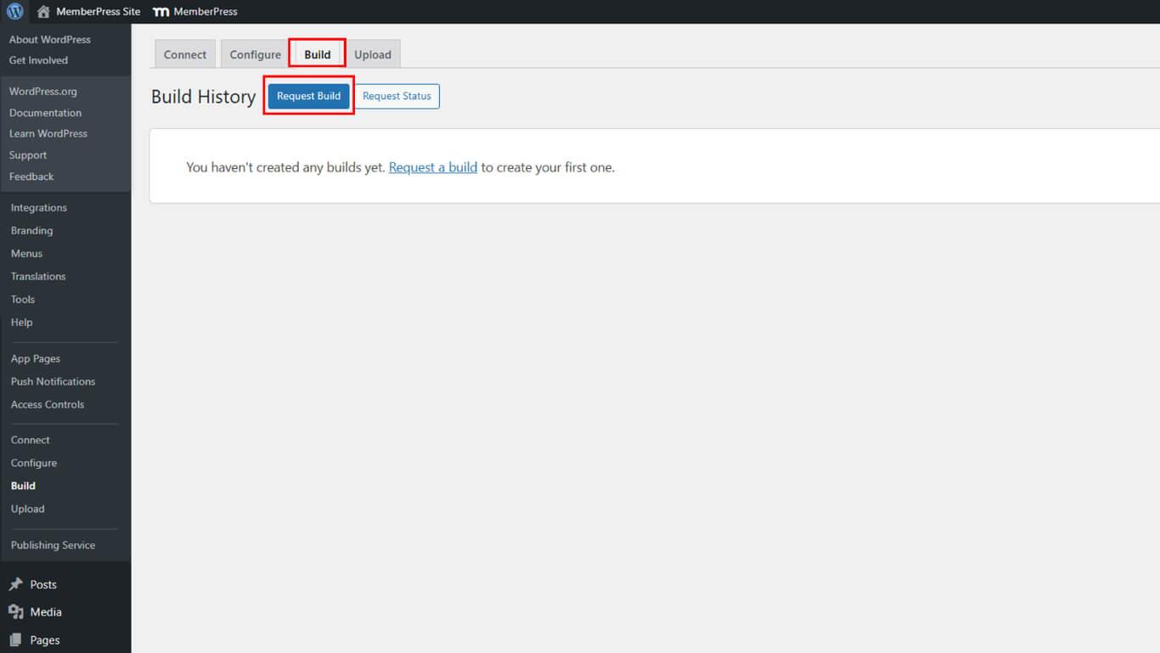
Task: Navigate to Access Controls in the sidebar
Action: point(48,404)
